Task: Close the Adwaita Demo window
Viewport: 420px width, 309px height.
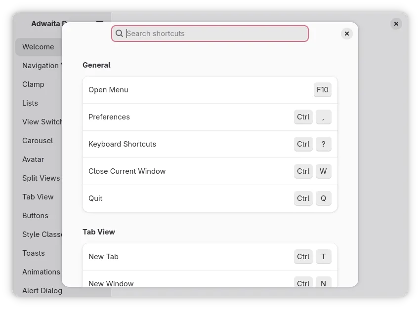Action: point(396,24)
